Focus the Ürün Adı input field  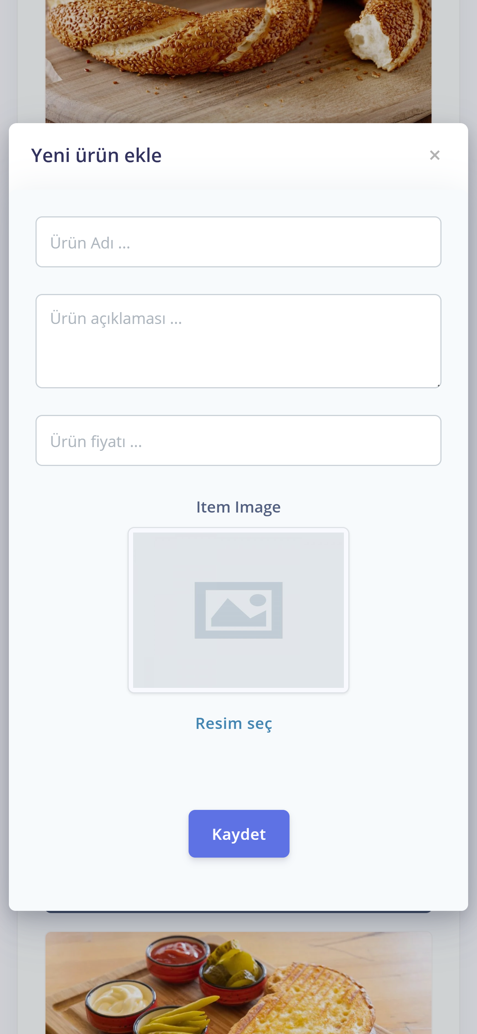tap(238, 242)
